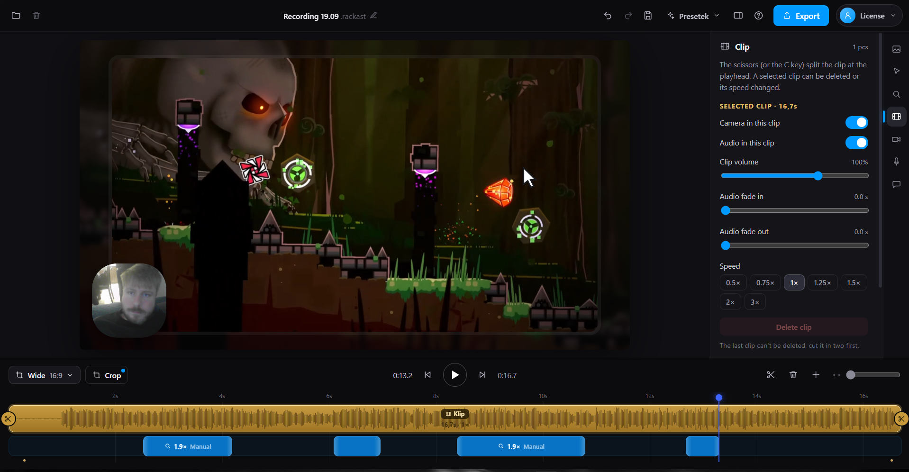Split the clip with the scissors tool
This screenshot has height=472, width=909.
click(x=771, y=375)
